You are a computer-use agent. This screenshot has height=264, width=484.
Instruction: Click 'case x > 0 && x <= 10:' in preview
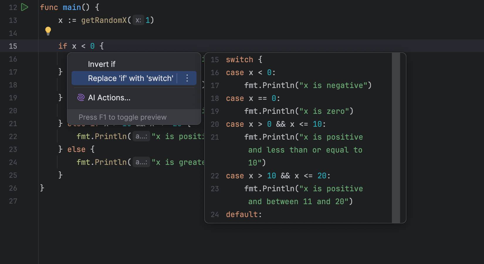[x=276, y=124]
